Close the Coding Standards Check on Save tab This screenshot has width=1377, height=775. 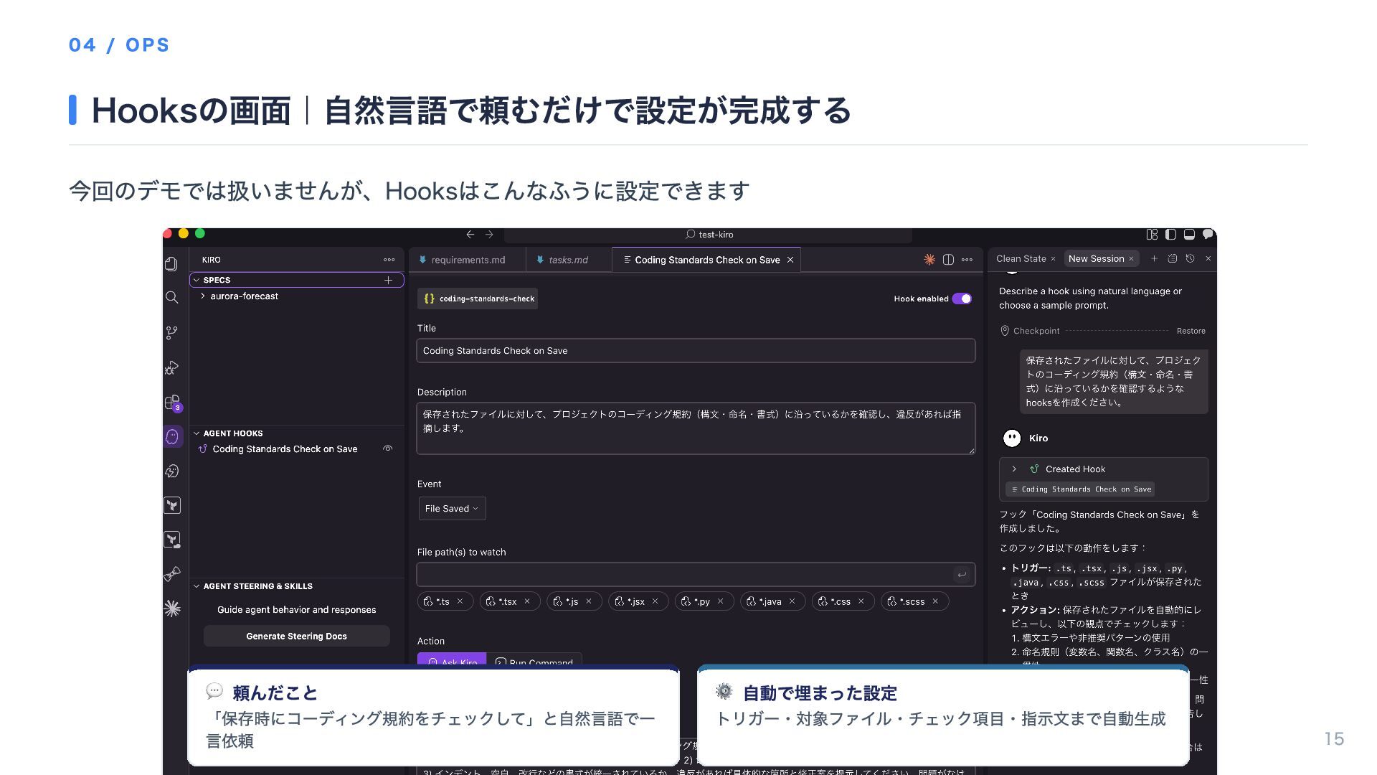(x=790, y=260)
